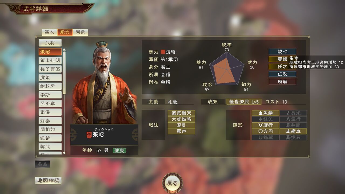This screenshot has width=345, height=194.
Task: Click the red 張 faction emblem by name
Action: coord(89,135)
